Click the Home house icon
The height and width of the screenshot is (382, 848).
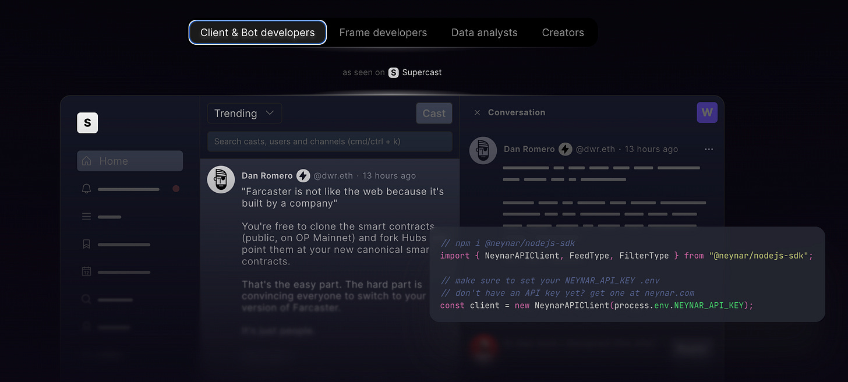(x=87, y=161)
